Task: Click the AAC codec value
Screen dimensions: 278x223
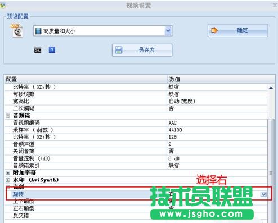Action: [173, 123]
